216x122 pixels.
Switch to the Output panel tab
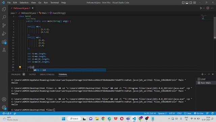32,75
